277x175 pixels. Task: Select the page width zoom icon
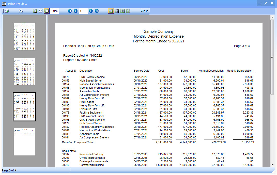[40, 11]
